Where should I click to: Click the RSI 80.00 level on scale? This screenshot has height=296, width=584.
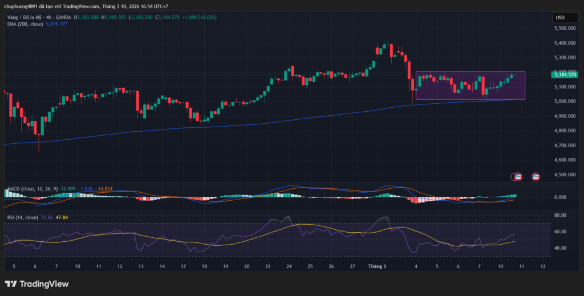[x=560, y=216]
